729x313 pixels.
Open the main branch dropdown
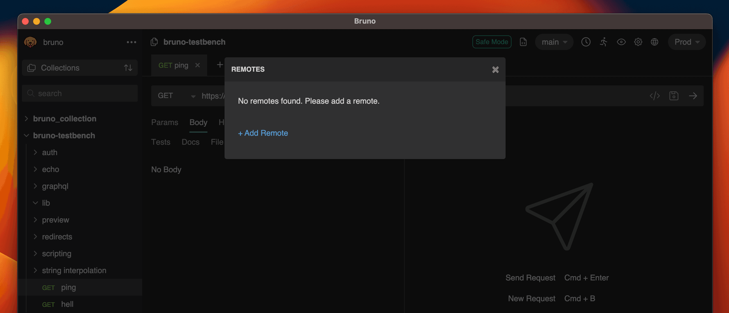554,42
